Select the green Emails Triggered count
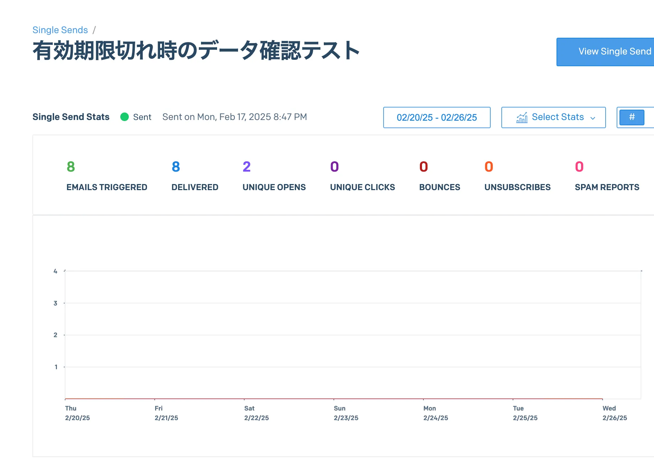 pos(71,167)
